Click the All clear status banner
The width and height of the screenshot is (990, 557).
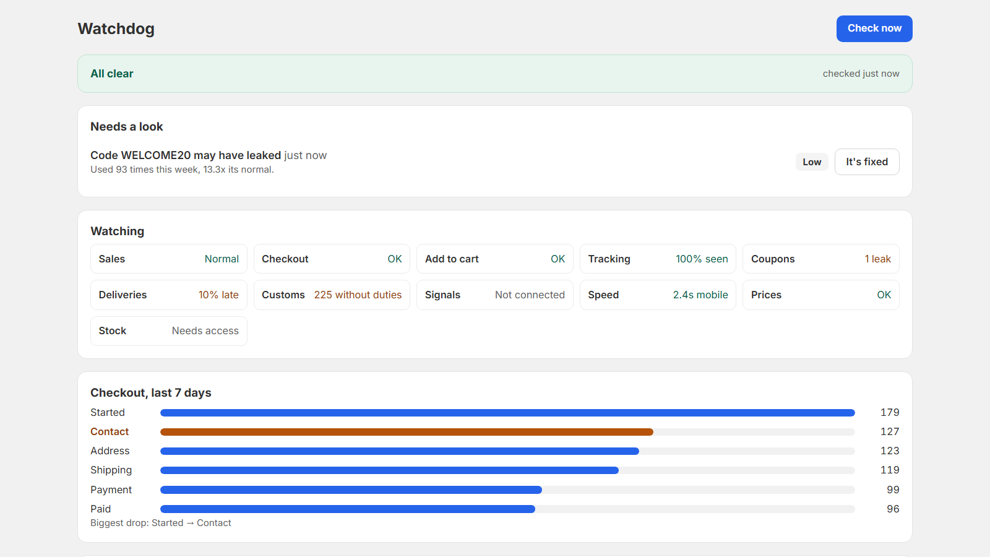tap(495, 74)
